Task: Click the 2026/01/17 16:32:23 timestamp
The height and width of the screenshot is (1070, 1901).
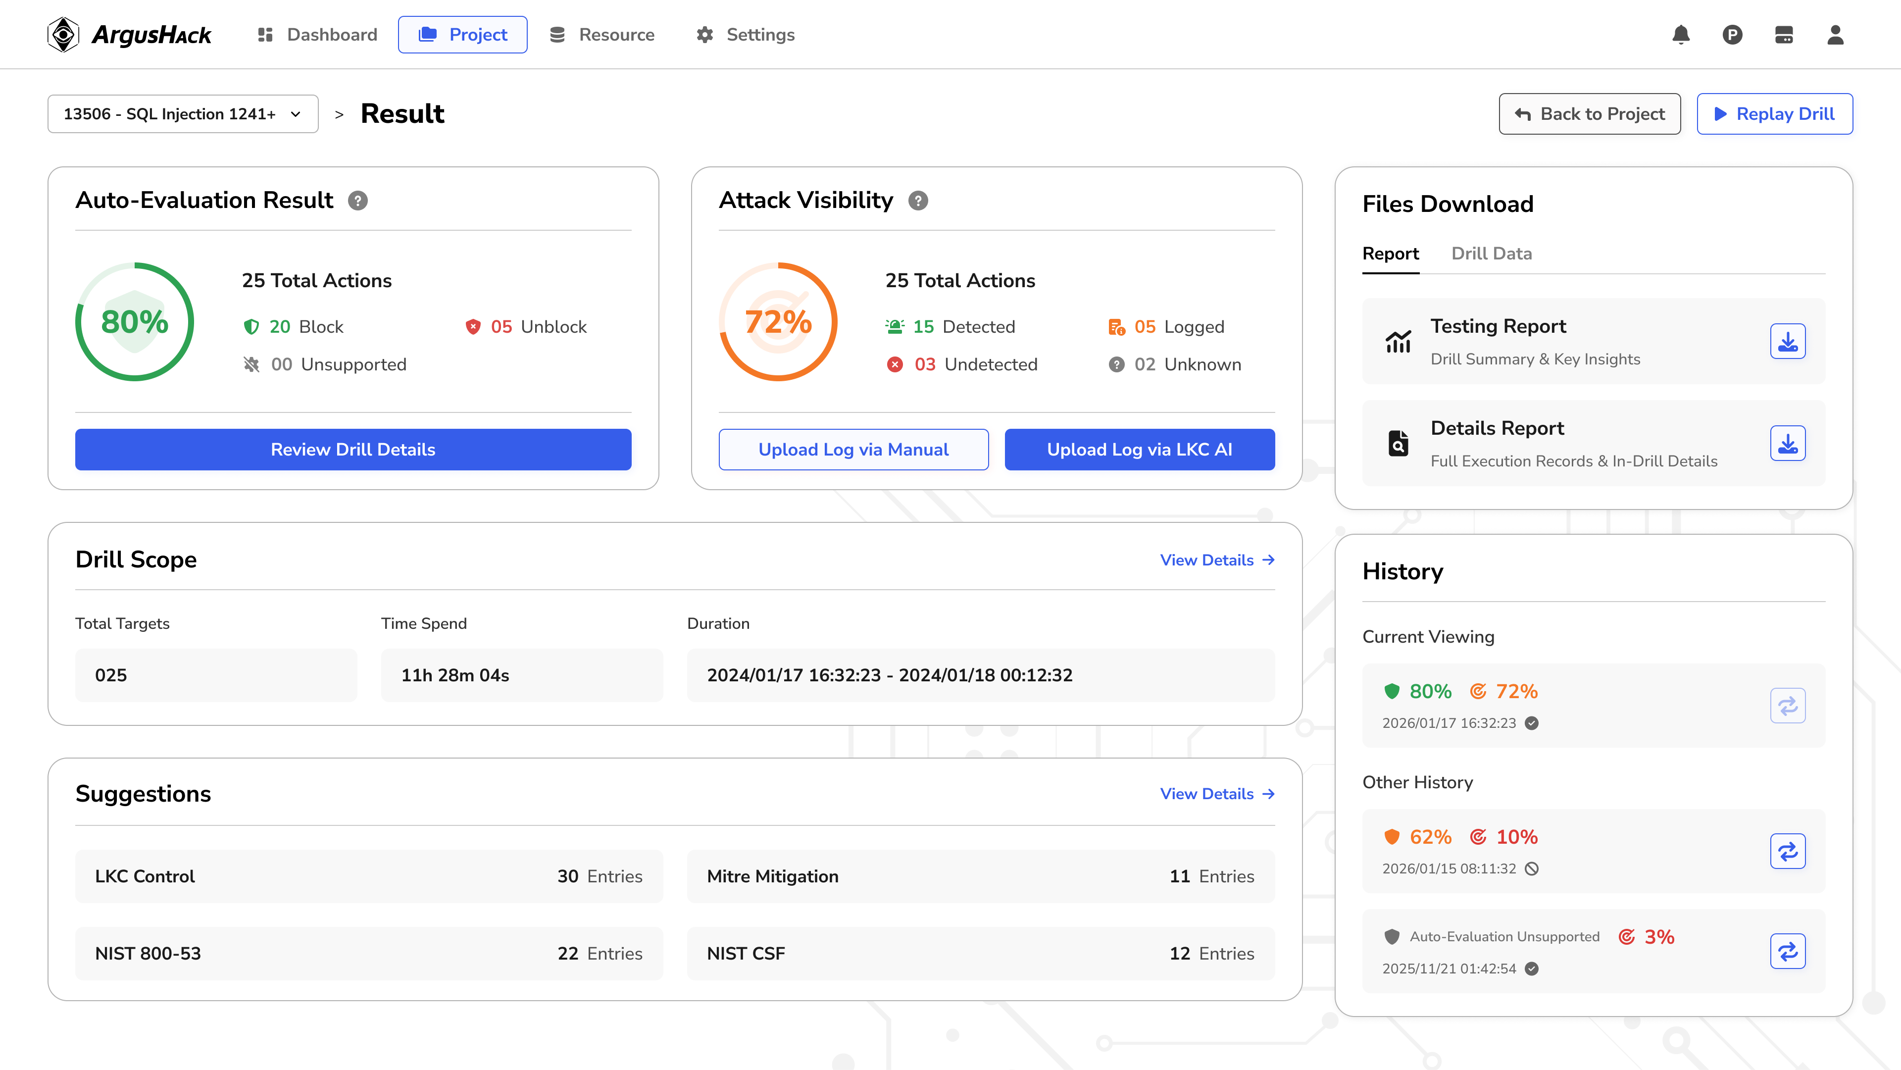Action: click(1449, 723)
